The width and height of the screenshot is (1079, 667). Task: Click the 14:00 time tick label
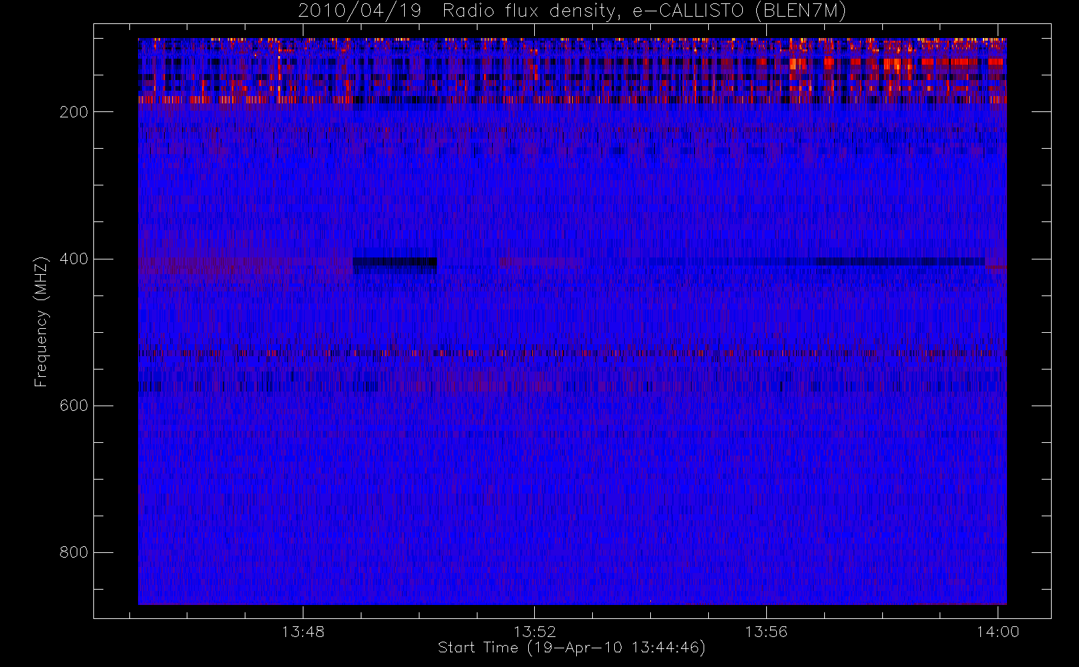pos(998,632)
